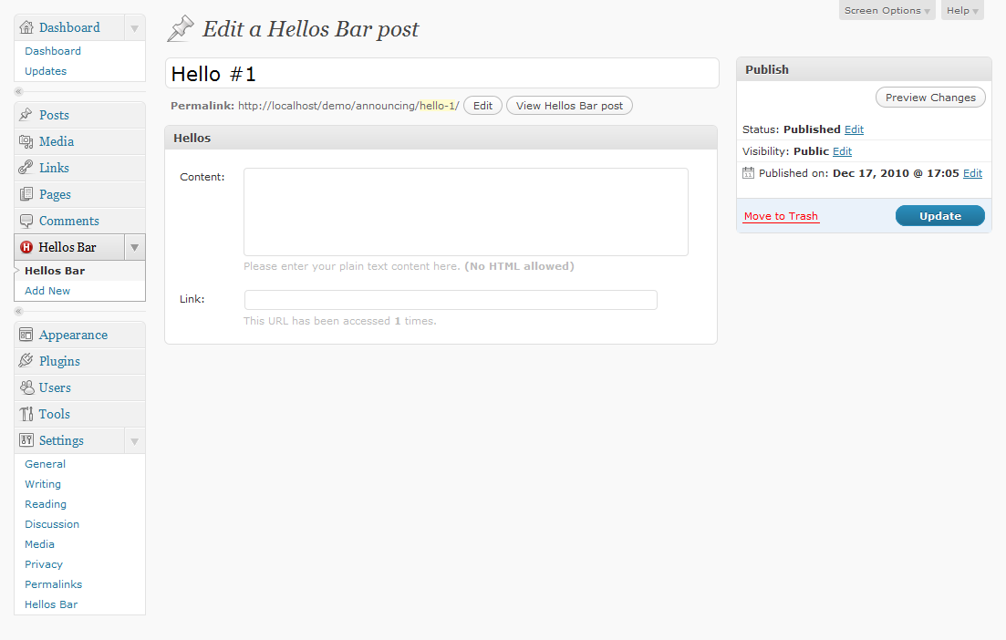
Task: Open the Media menu item
Action: 57,141
